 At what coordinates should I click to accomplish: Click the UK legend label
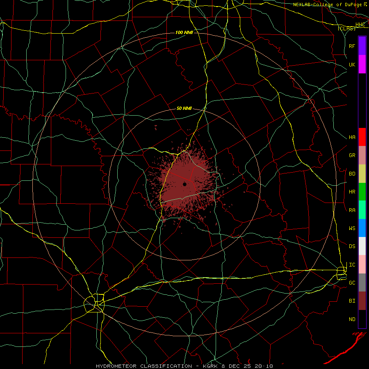pos(352,64)
